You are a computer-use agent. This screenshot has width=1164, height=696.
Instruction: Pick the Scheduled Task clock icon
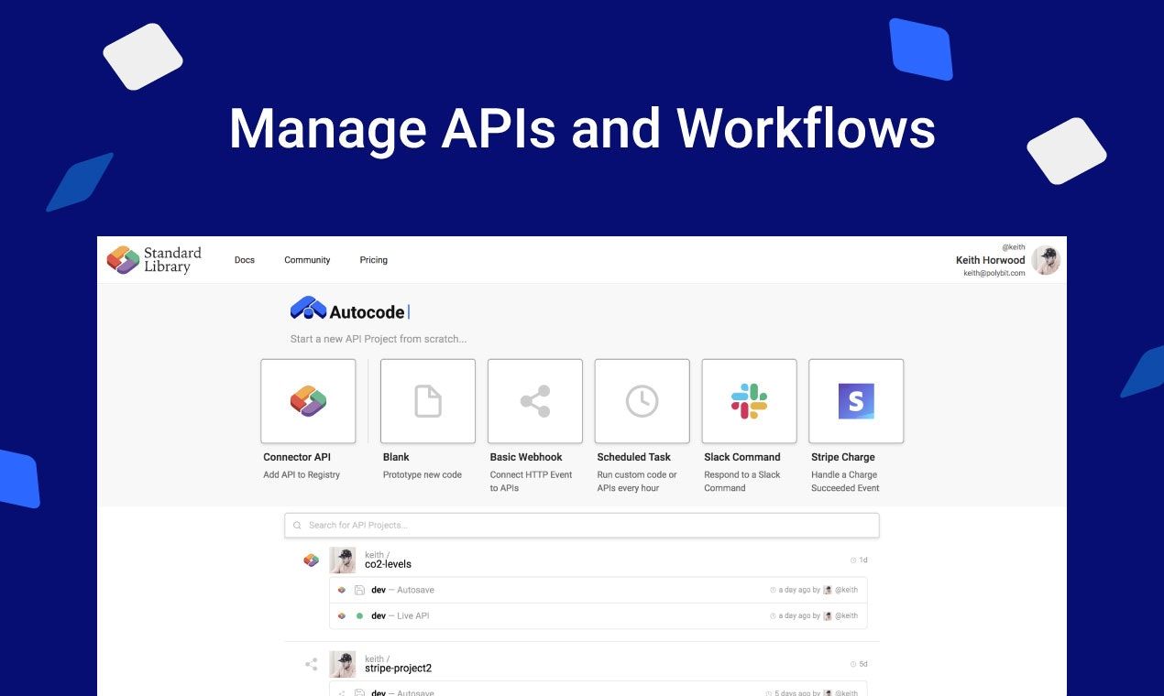click(x=642, y=400)
